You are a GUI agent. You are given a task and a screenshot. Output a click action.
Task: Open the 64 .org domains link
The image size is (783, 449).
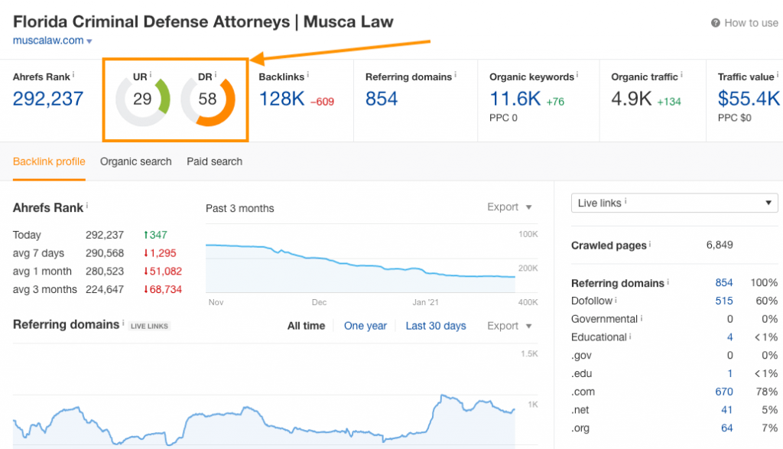click(x=727, y=428)
